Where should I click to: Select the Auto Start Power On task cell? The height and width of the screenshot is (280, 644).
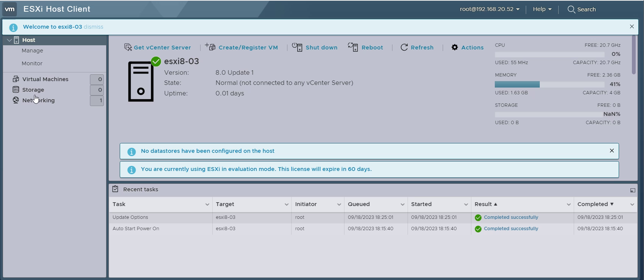(161, 229)
